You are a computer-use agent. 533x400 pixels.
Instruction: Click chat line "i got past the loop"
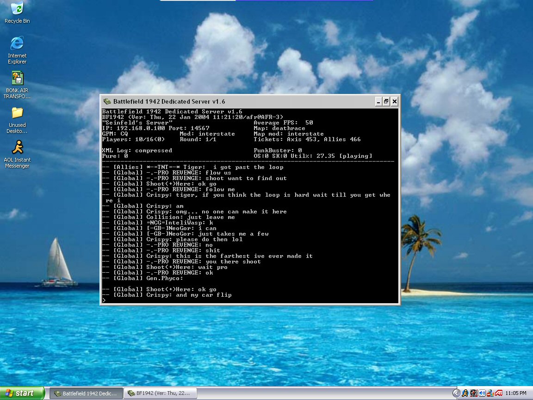point(193,167)
